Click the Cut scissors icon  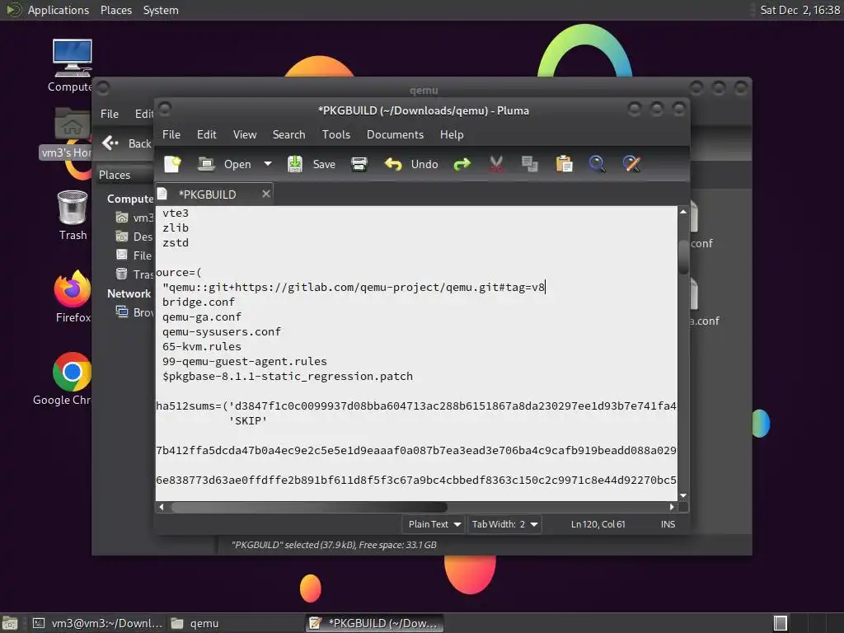click(496, 164)
